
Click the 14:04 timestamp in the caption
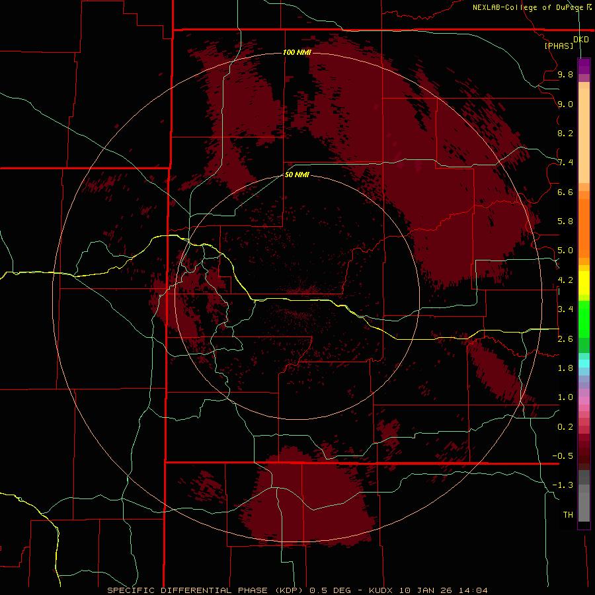coord(473,590)
